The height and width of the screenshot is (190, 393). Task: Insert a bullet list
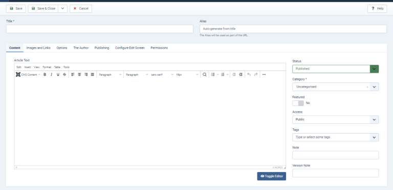click(213, 75)
